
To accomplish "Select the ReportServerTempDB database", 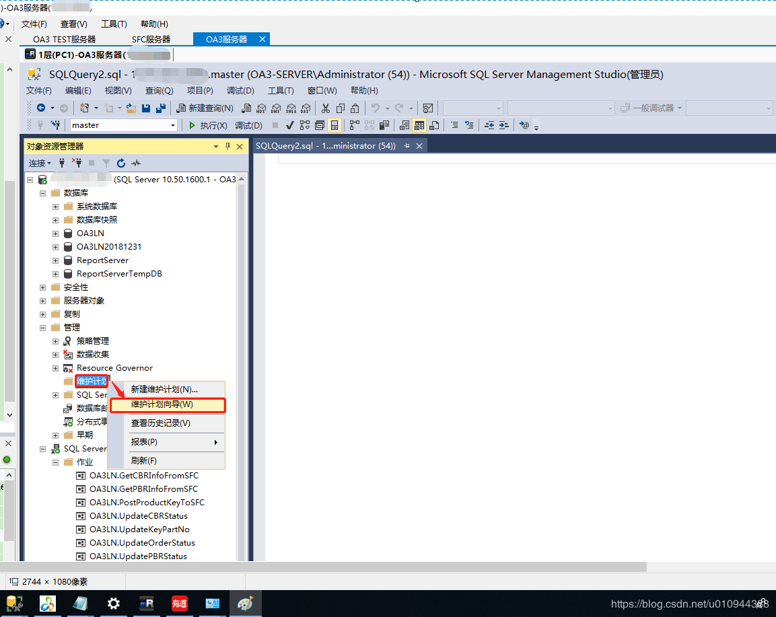I will tap(119, 274).
